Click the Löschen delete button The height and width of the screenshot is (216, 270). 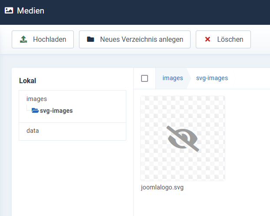(223, 39)
